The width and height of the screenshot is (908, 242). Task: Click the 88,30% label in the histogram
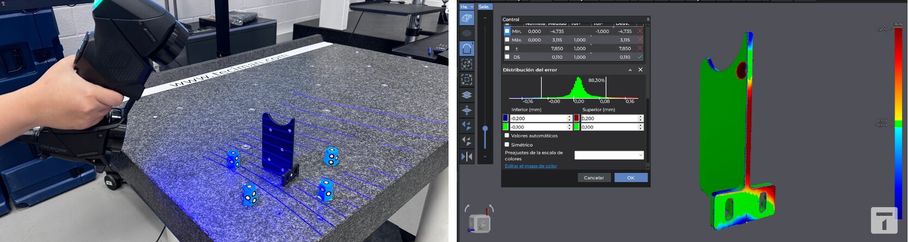[x=596, y=80]
